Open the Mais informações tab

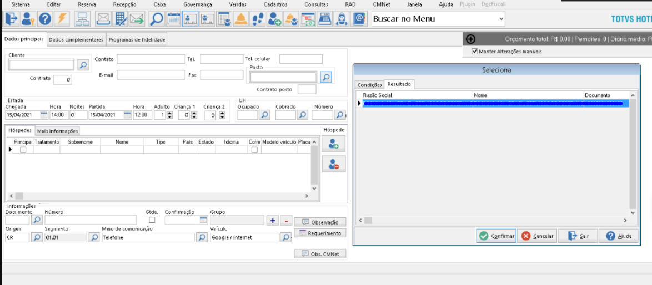pyautogui.click(x=57, y=131)
